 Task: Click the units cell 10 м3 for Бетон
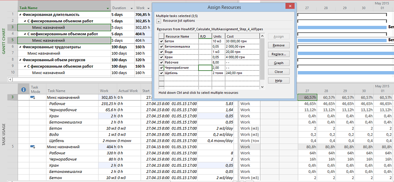click(218, 41)
